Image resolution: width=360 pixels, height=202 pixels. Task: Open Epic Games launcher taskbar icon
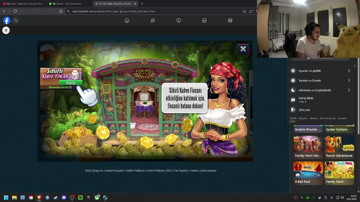[x=89, y=198]
